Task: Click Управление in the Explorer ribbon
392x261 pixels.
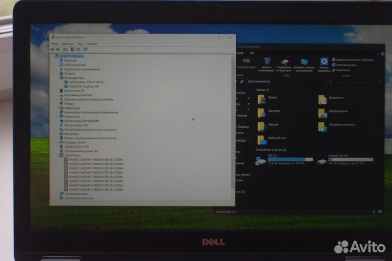Action: coord(340,70)
